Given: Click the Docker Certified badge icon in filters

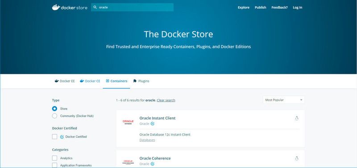Looking at the screenshot, I should (x=62, y=137).
